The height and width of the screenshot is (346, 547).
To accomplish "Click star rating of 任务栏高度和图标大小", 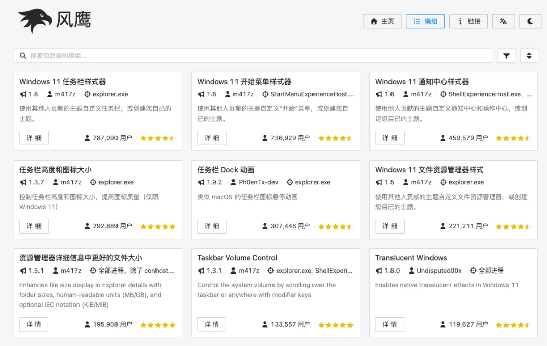I will click(158, 227).
